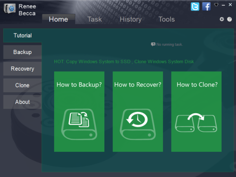This screenshot has width=236, height=177.
Task: Select the Home tab
Action: click(59, 19)
